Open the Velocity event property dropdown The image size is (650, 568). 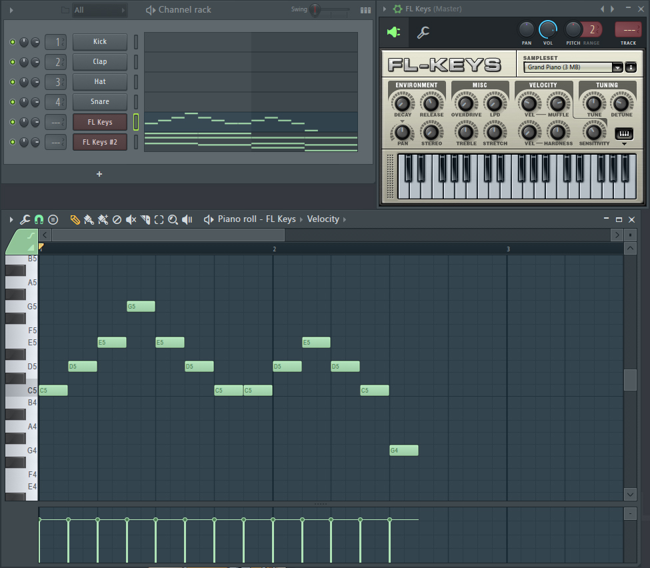326,219
